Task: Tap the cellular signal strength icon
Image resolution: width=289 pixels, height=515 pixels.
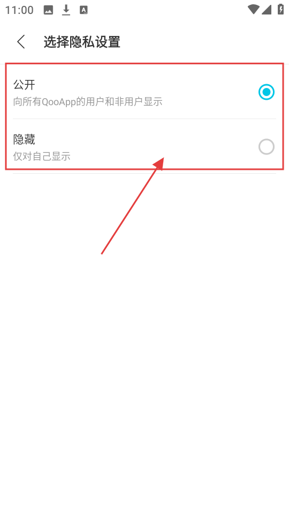Action: [267, 10]
